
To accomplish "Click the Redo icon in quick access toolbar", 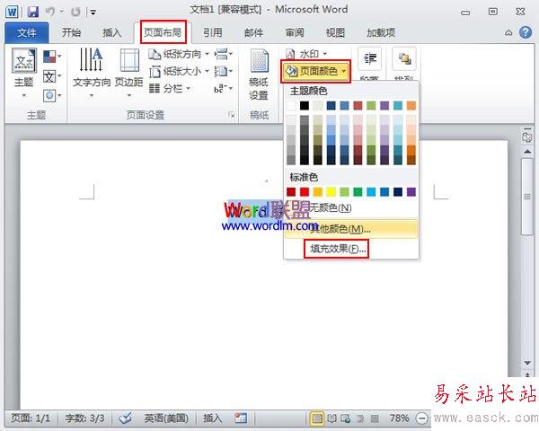I will 75,12.
